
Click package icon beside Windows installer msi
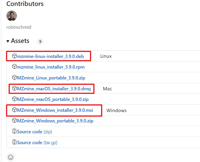(15, 110)
